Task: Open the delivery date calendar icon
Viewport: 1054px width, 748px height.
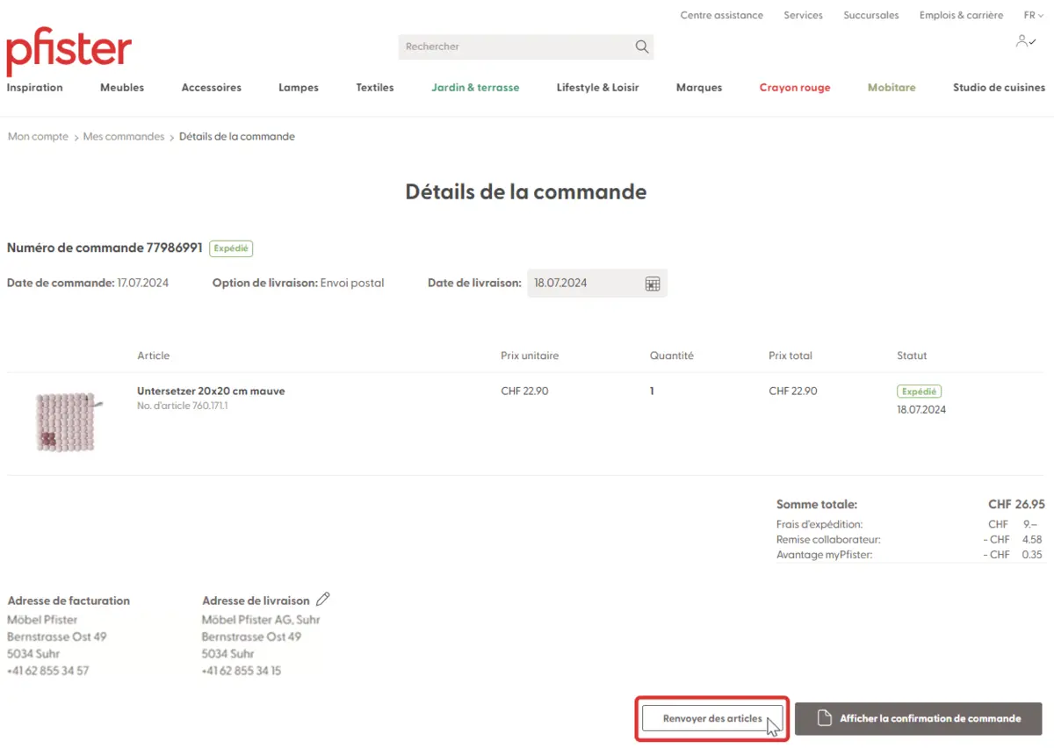Action: coord(653,284)
